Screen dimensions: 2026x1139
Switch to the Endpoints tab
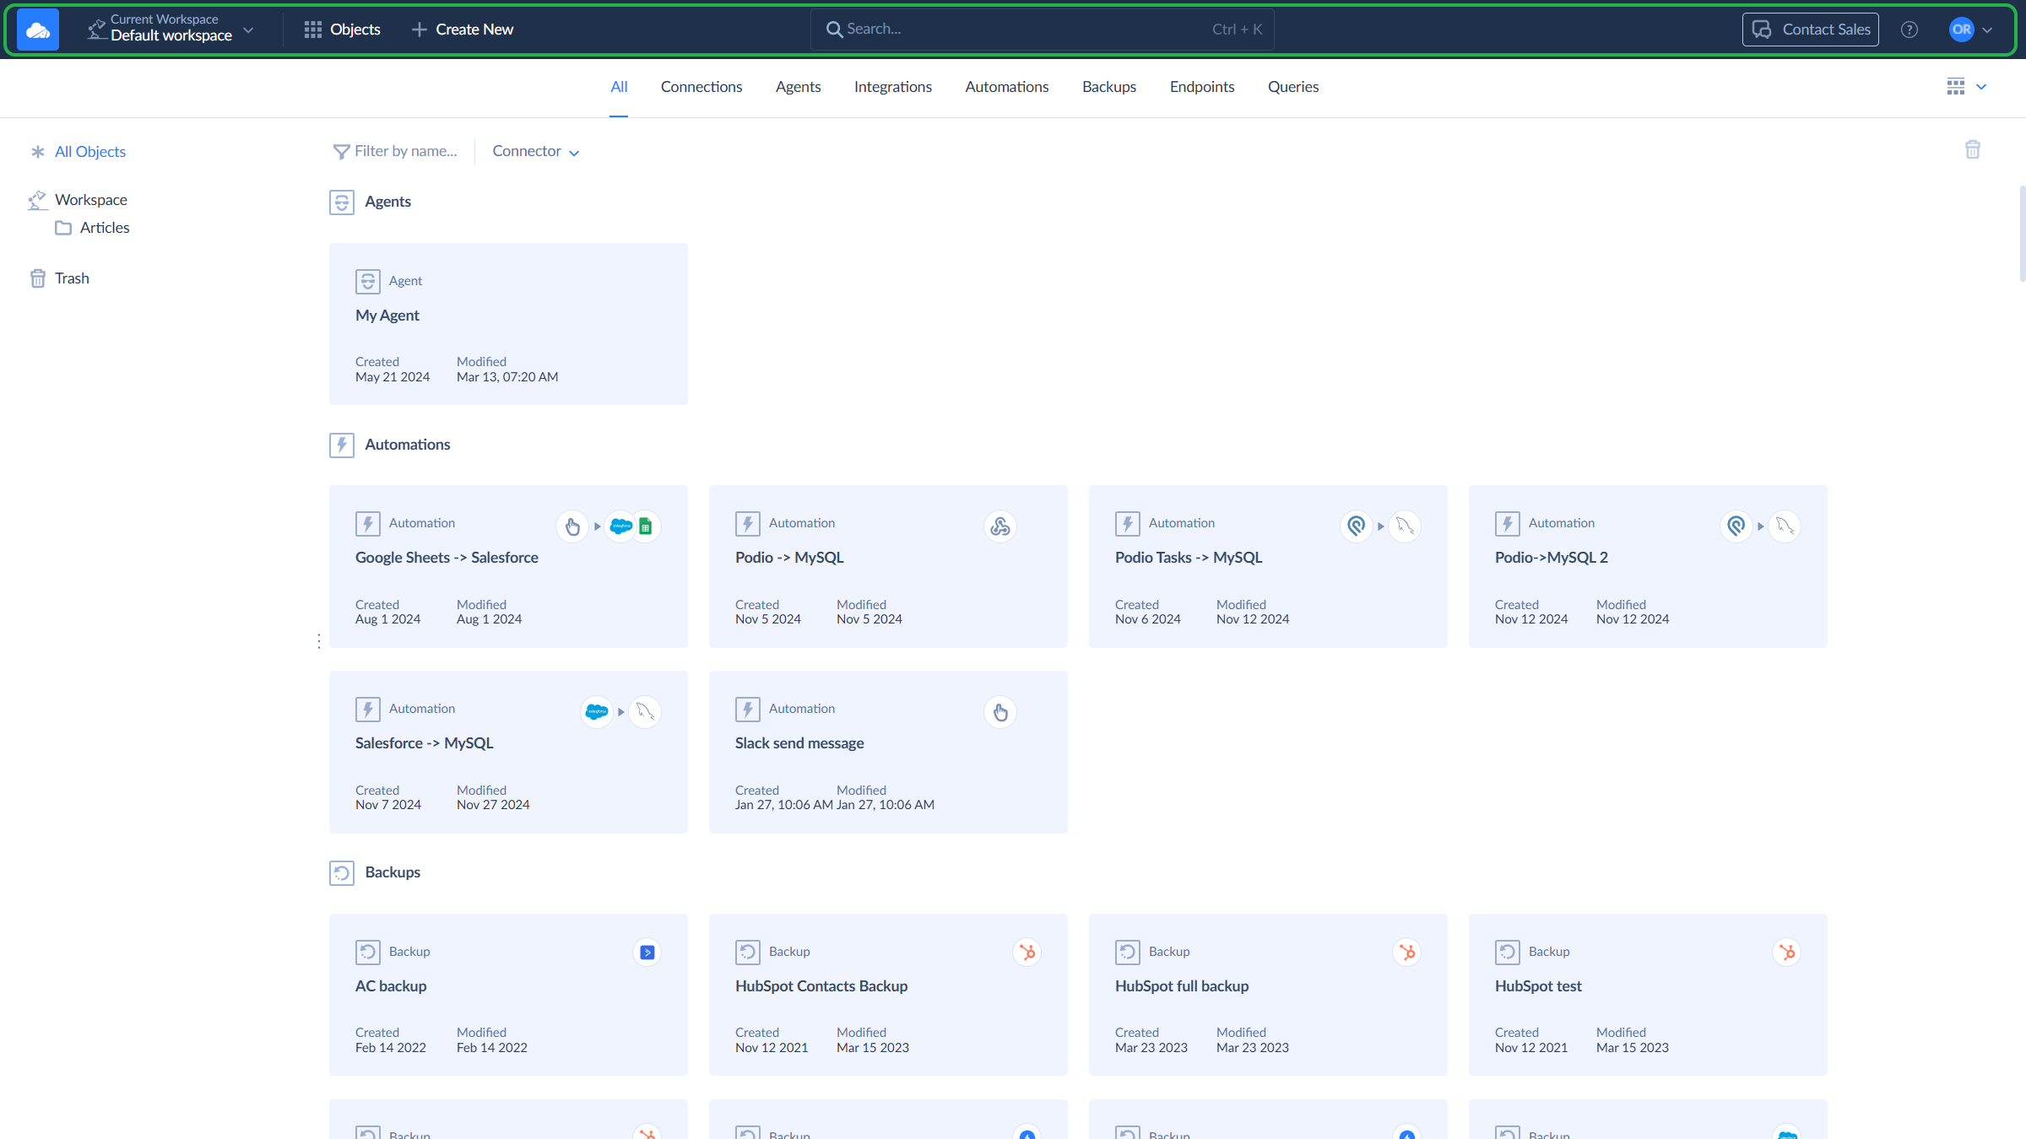(x=1202, y=87)
